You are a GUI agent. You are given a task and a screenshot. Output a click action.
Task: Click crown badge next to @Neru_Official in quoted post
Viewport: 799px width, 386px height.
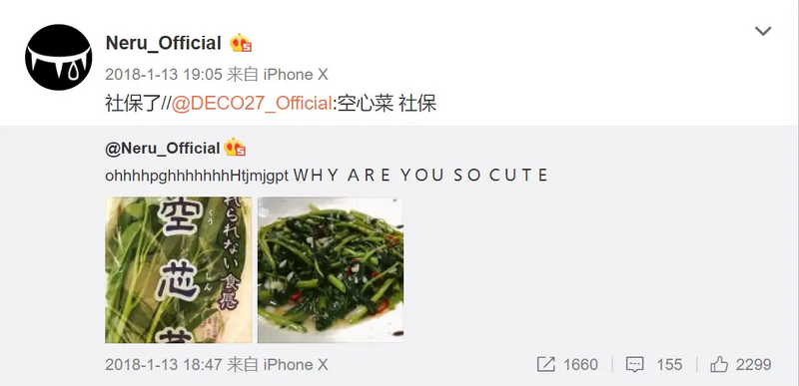[235, 148]
